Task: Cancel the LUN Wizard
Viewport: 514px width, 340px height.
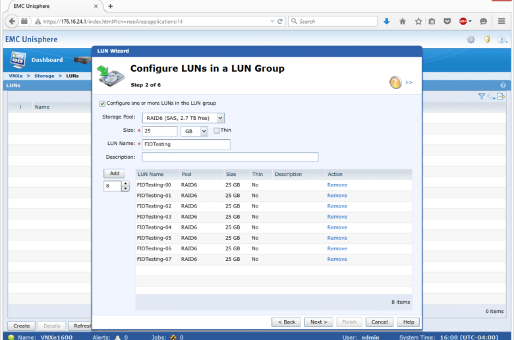Action: pyautogui.click(x=380, y=322)
